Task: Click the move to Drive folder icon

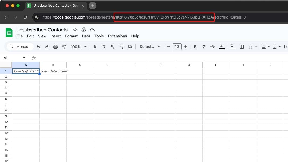Action: click(x=84, y=30)
